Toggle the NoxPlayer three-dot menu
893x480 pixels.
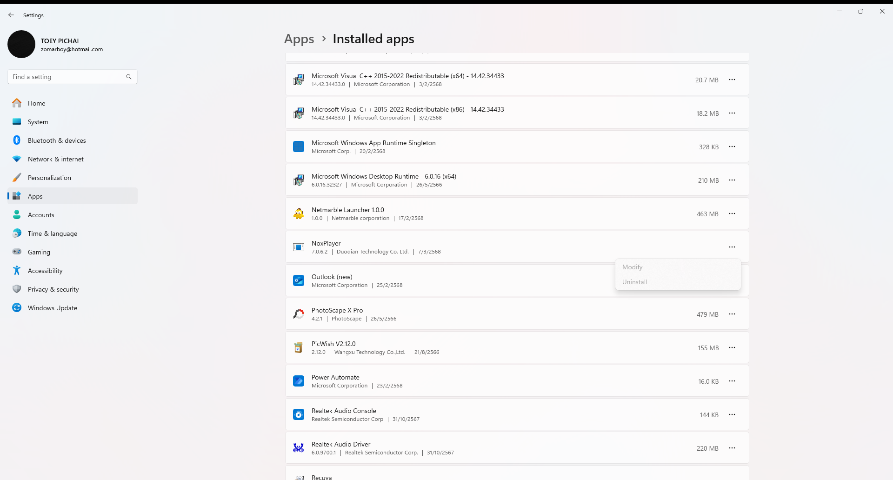coord(732,247)
